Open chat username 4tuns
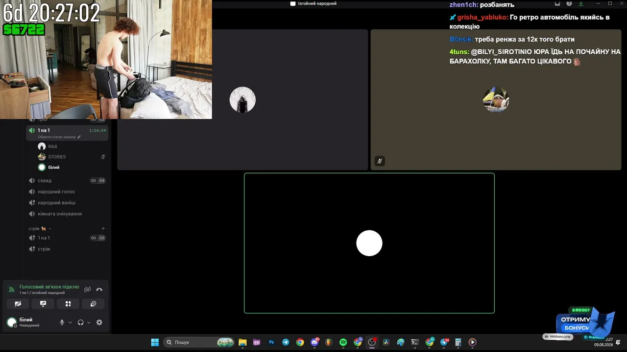Screen dimensions: 627x352 [459, 52]
